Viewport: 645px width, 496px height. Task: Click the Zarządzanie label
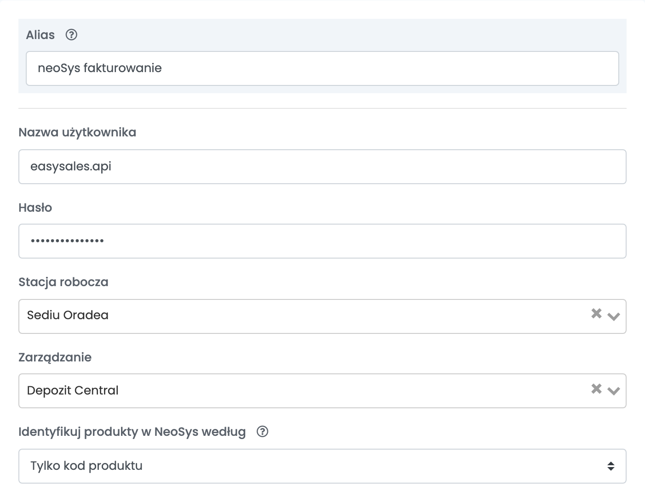tap(55, 357)
